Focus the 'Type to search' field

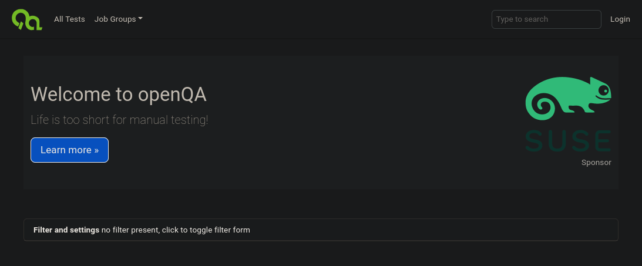coord(546,19)
